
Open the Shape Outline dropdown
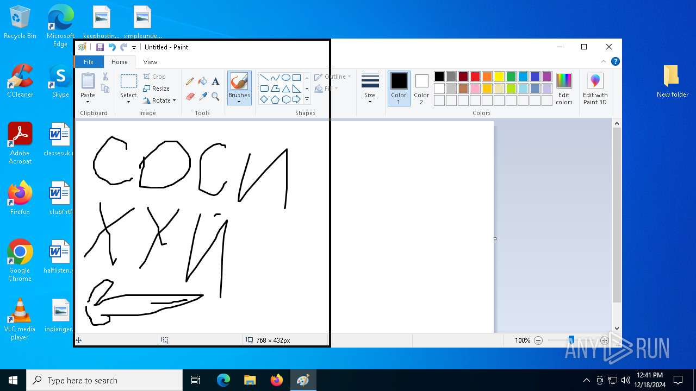[333, 77]
